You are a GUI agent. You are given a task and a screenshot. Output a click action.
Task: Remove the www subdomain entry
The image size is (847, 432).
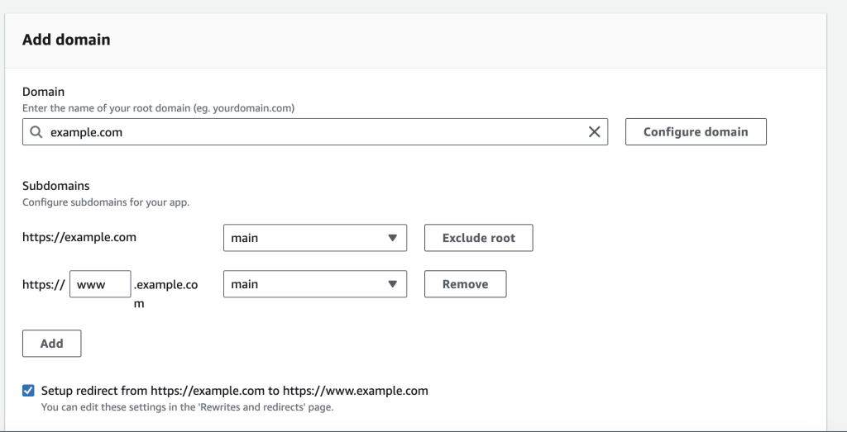[x=465, y=284]
